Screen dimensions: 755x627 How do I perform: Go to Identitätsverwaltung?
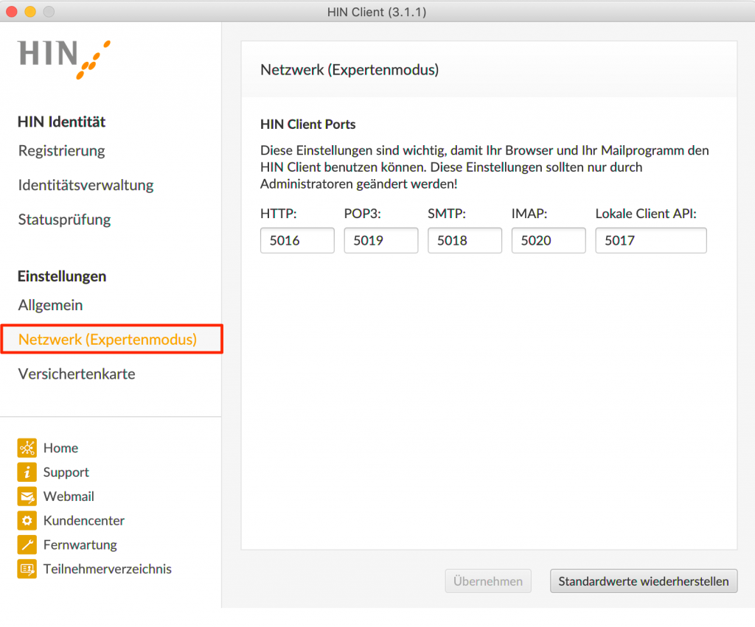(x=86, y=185)
